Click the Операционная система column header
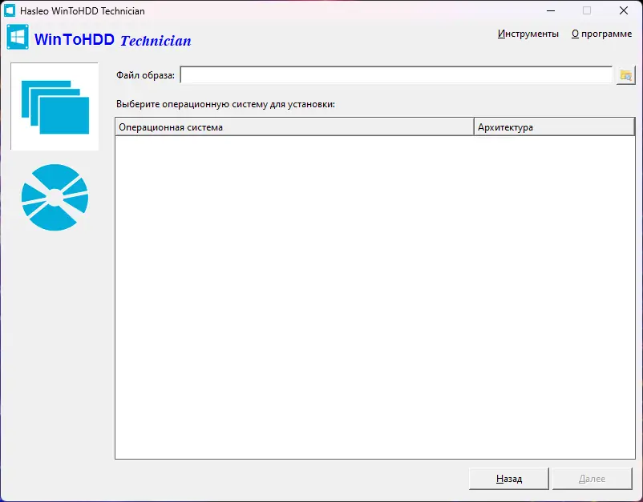 (294, 127)
